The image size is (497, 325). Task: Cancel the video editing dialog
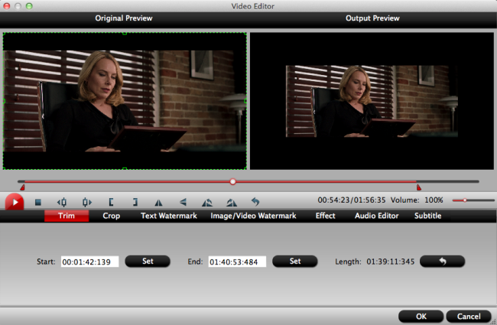pos(469,317)
